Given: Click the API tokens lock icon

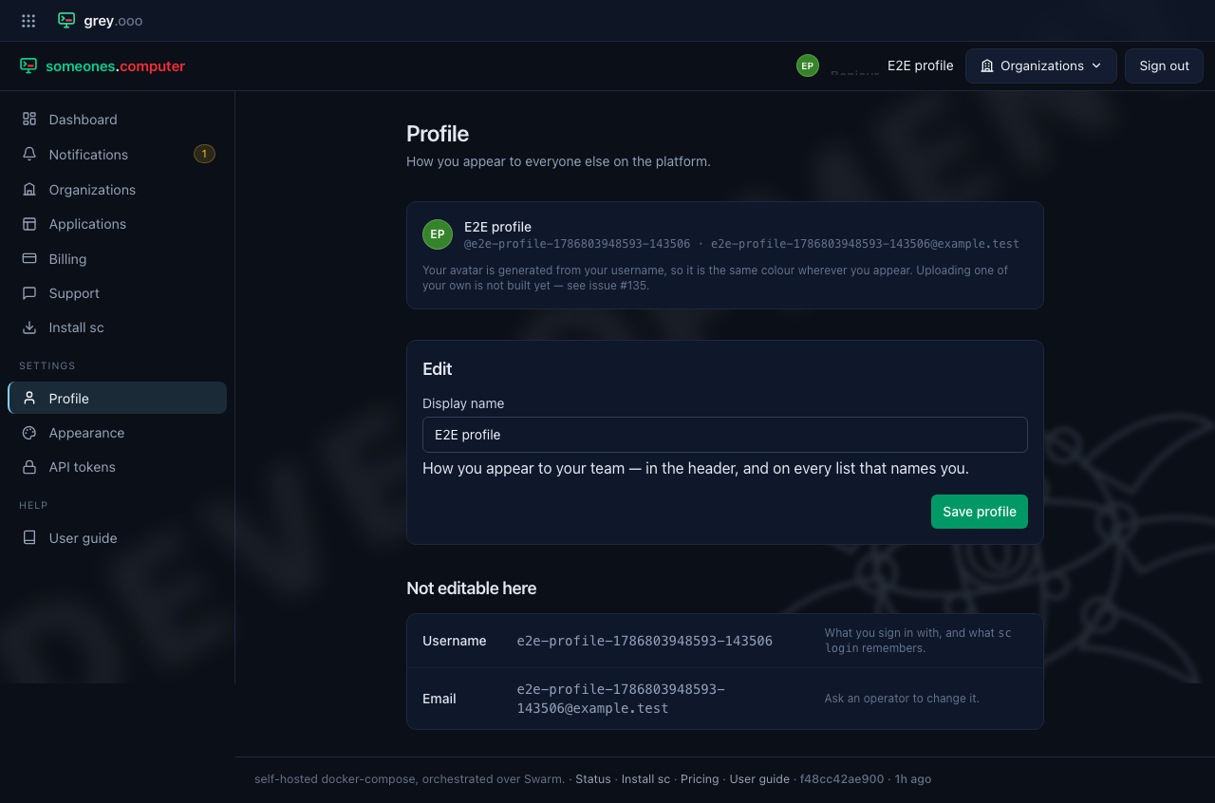Looking at the screenshot, I should 29,467.
